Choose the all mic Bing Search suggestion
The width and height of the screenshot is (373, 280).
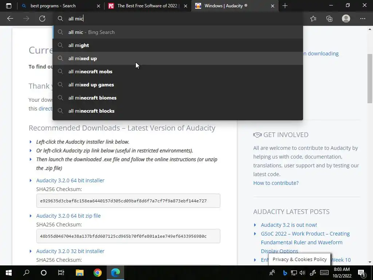coord(178,32)
